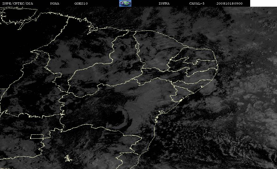Click the CANAL-5 channel label

click(x=197, y=3)
